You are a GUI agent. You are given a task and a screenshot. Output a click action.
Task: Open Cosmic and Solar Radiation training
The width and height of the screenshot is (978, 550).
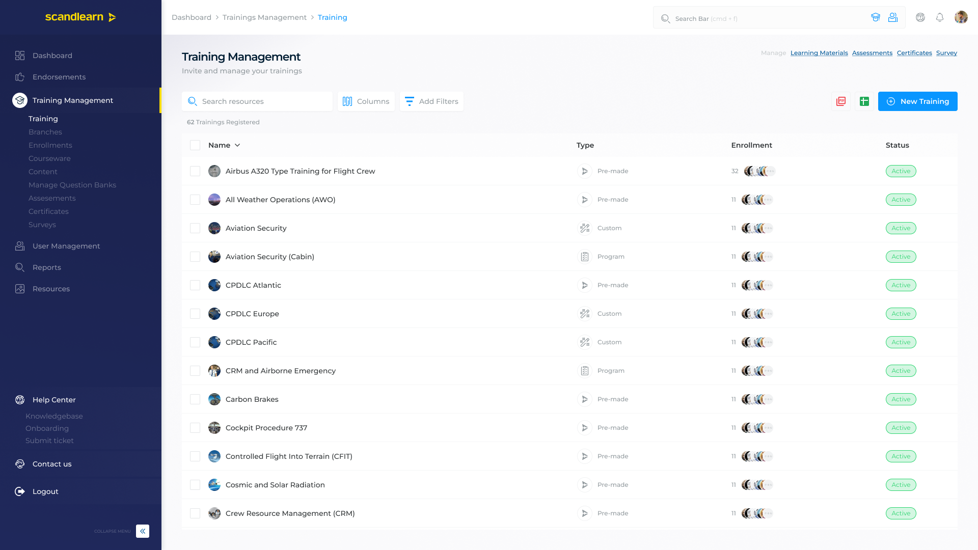click(x=275, y=485)
